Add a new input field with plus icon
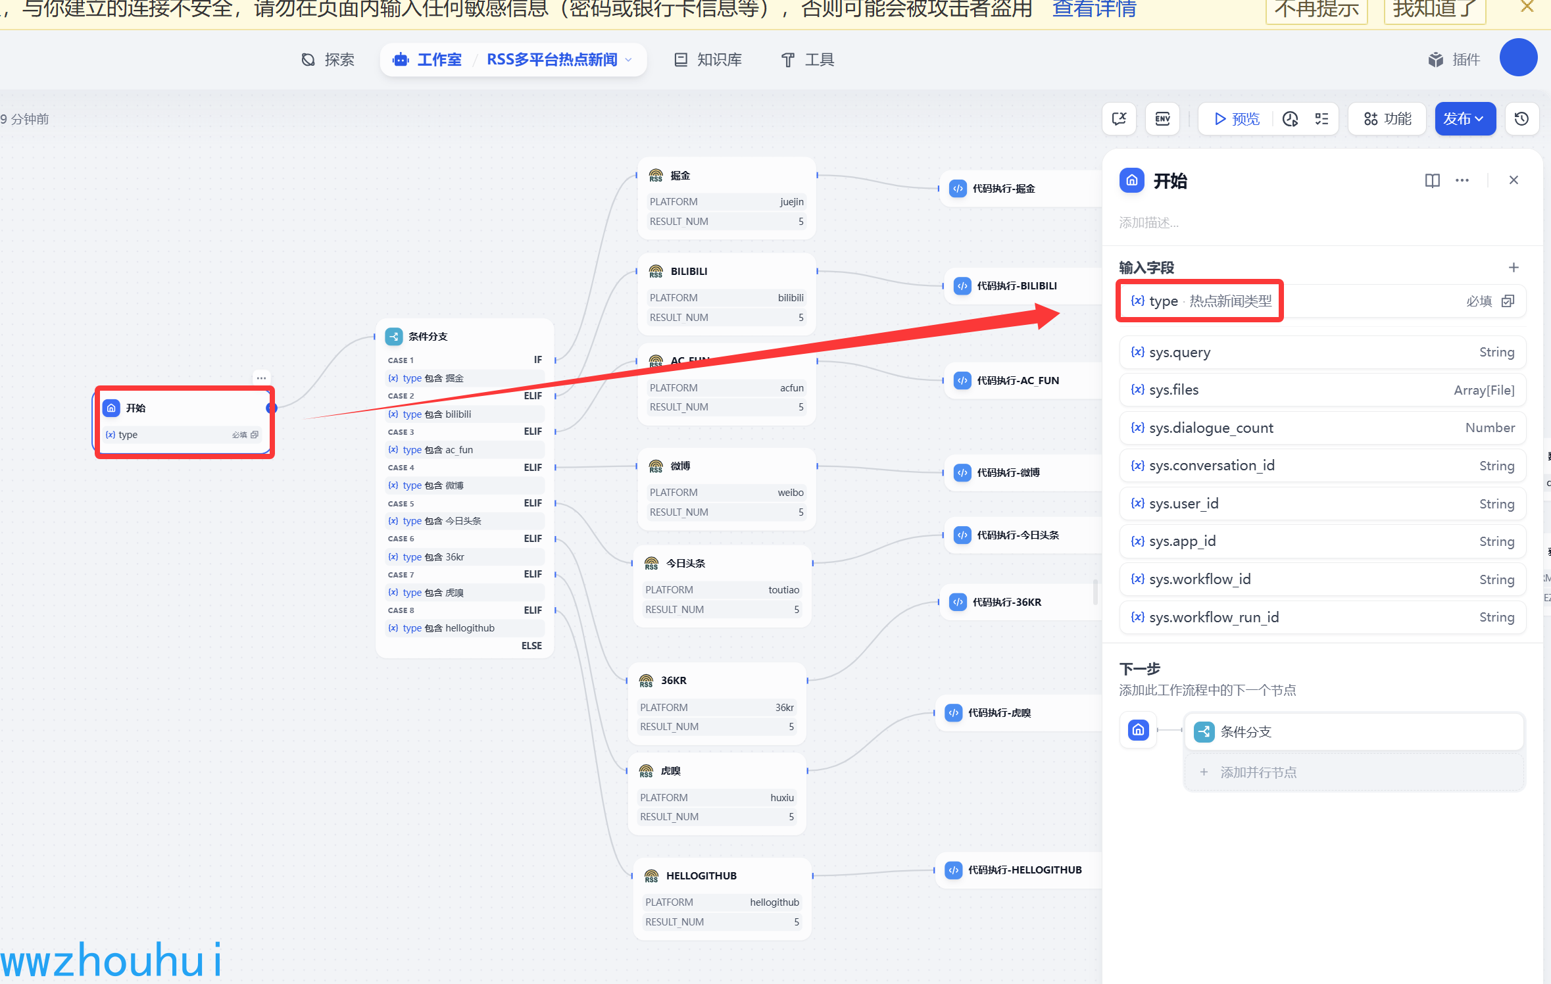Viewport: 1551px width, 984px height. coord(1514,267)
